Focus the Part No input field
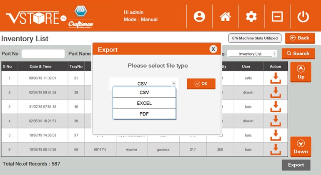The width and height of the screenshot is (321, 175). tap(43, 54)
